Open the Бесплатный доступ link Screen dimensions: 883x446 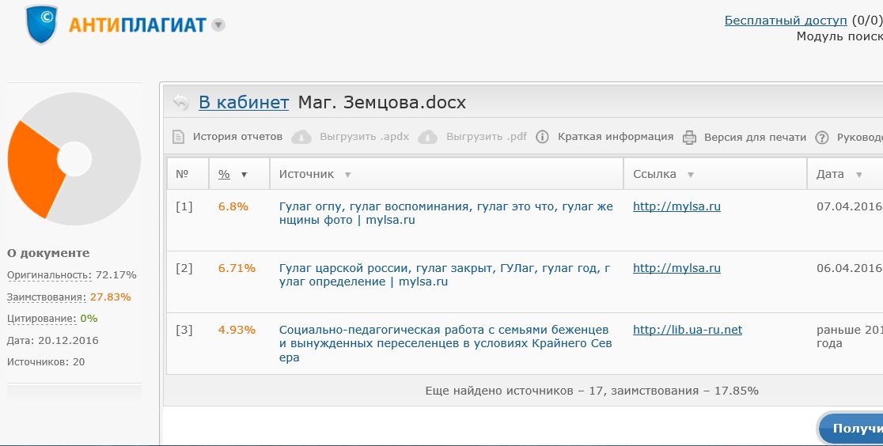[786, 21]
